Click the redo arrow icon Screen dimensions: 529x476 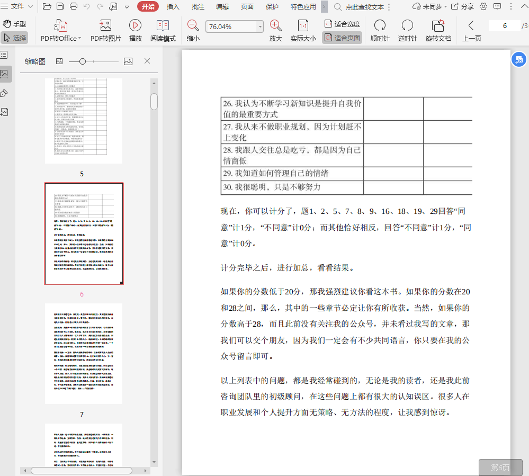pyautogui.click(x=100, y=6)
